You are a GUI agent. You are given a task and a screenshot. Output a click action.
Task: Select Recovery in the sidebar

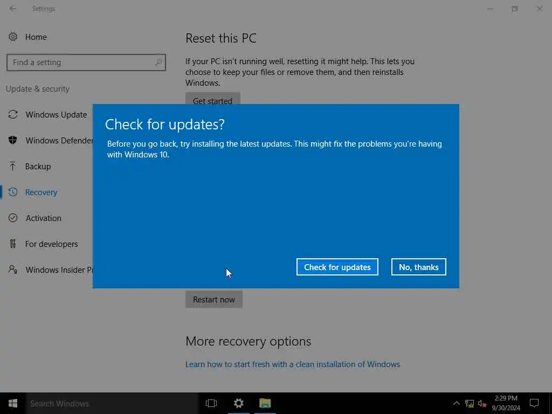click(x=41, y=192)
